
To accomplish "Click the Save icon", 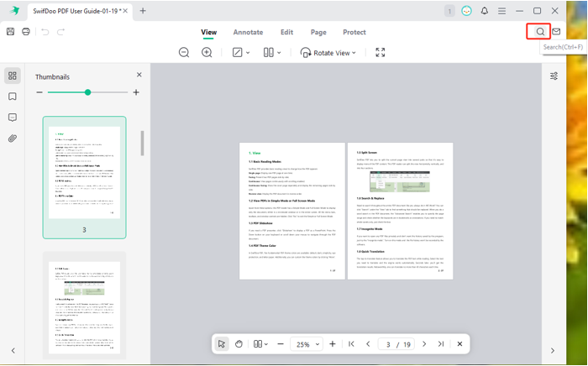I will click(10, 32).
